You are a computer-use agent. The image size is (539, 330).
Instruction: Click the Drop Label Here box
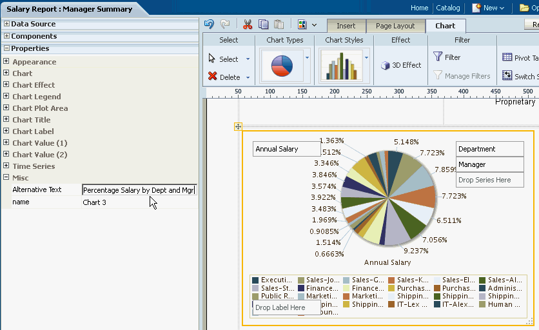[x=287, y=307]
